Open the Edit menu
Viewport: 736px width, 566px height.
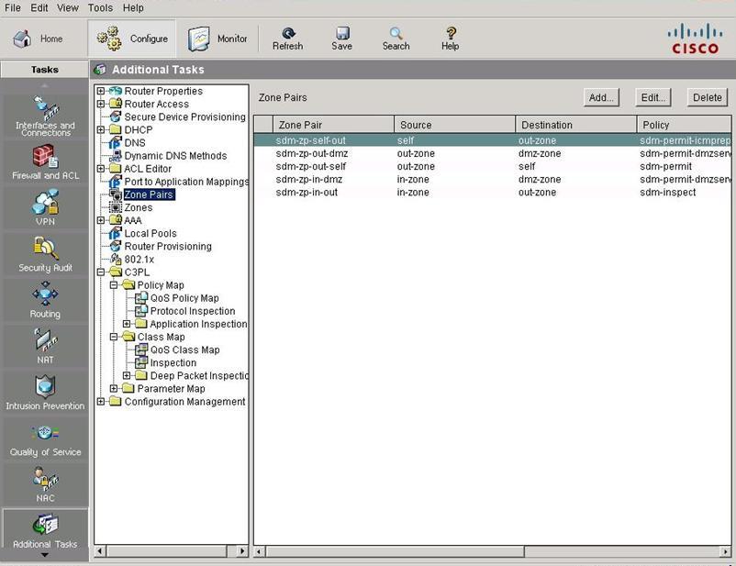(x=39, y=8)
